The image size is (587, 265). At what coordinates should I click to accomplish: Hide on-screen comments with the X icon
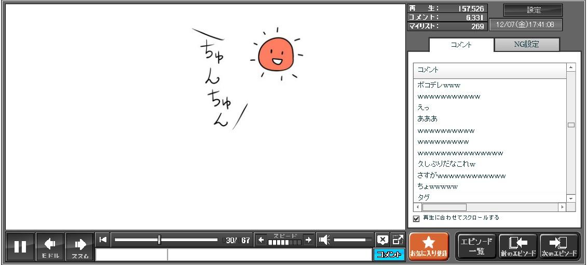pyautogui.click(x=383, y=240)
